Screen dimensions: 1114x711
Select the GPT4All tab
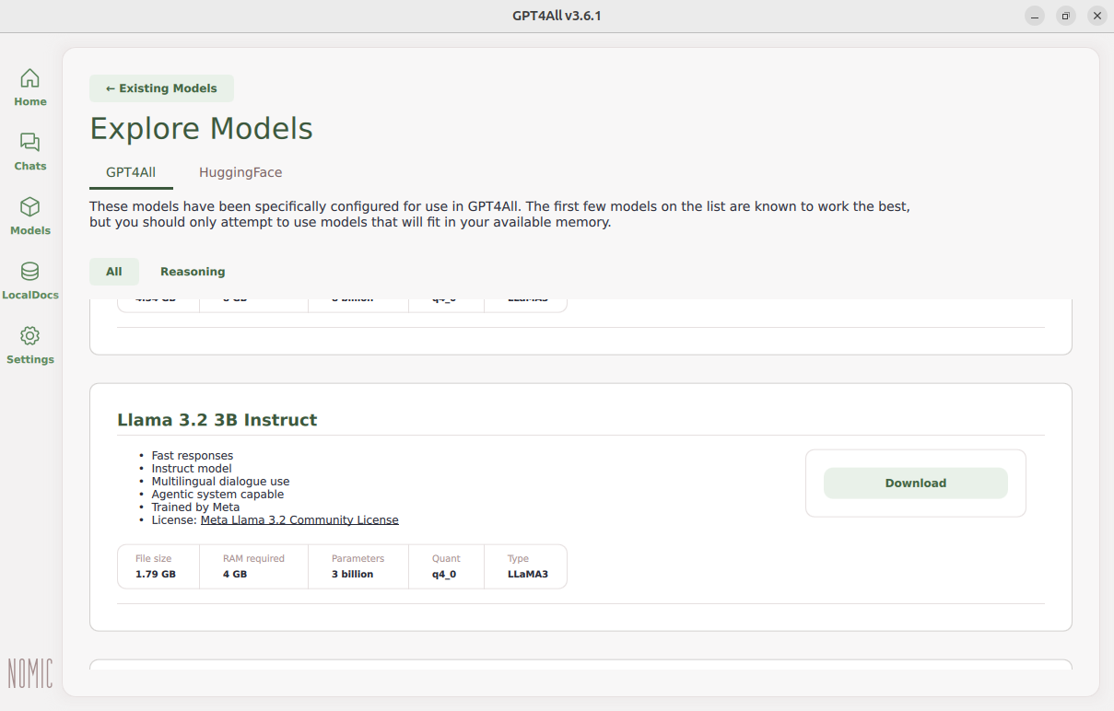click(131, 172)
